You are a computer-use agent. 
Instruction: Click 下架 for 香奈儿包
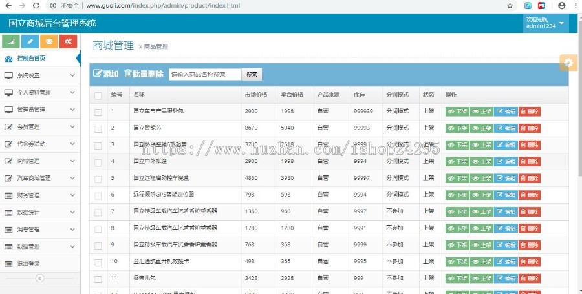click(x=457, y=278)
